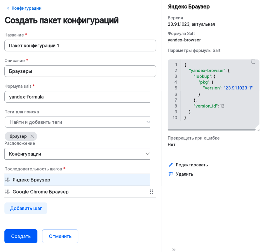265x252 pixels.
Task: Click the trash icon next to Удалить
Action: 171,174
